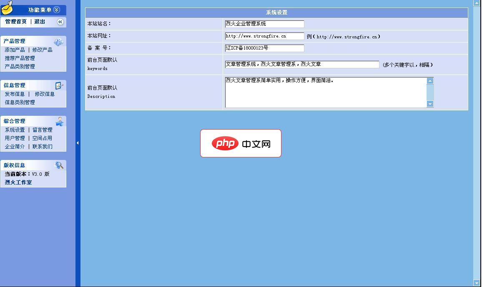Click the 系统设置 table header

point(276,12)
